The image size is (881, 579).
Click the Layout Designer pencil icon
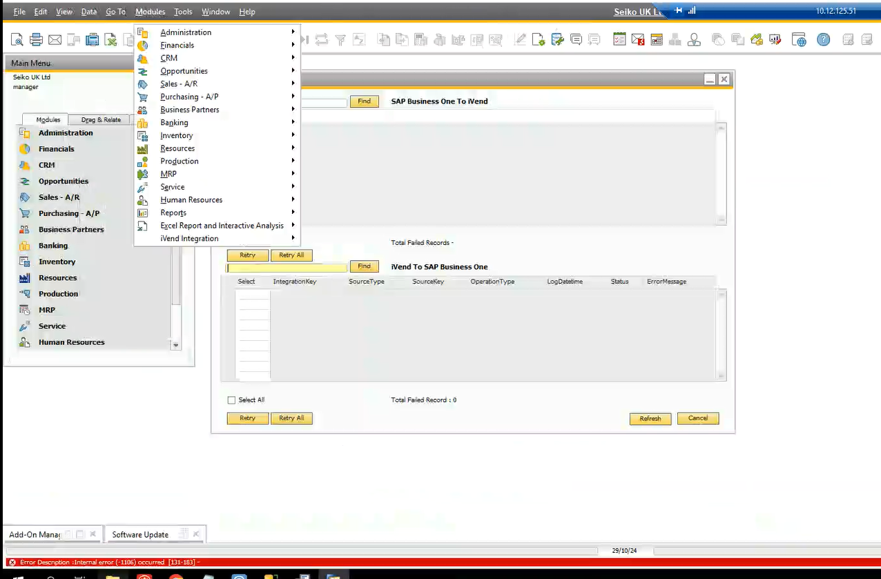[x=520, y=40]
